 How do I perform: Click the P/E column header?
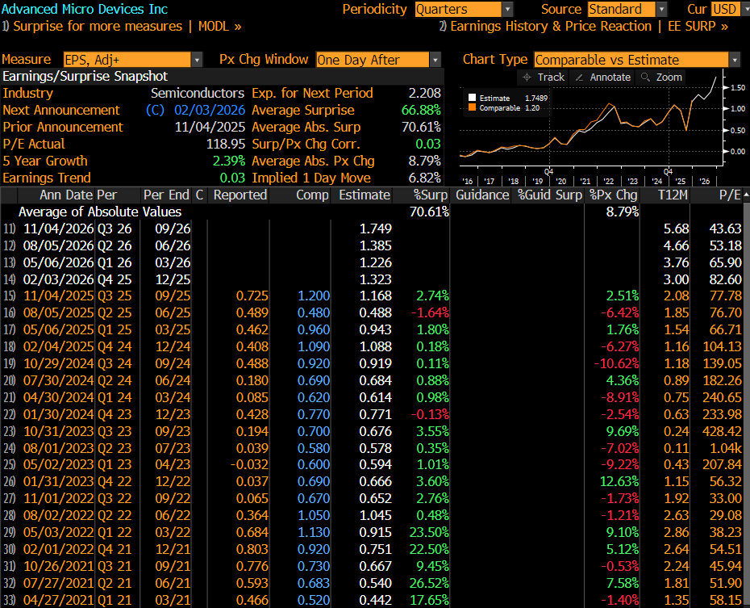pos(727,195)
